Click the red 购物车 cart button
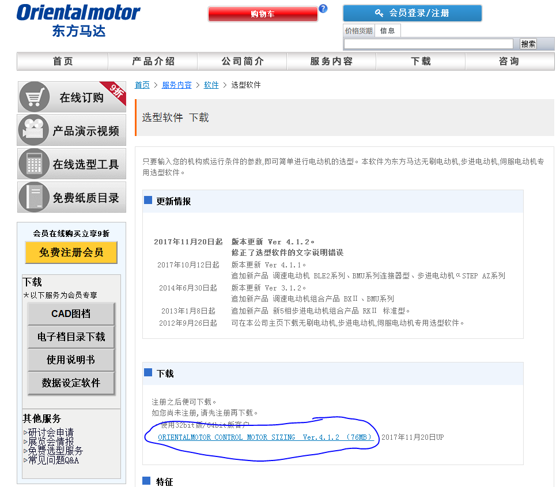Viewport: 556px width, 487px height. pos(263,14)
